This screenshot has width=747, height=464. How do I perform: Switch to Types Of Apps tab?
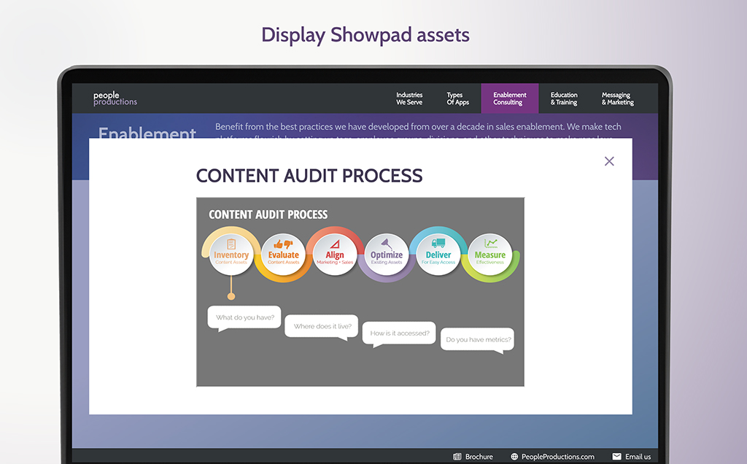(x=457, y=98)
